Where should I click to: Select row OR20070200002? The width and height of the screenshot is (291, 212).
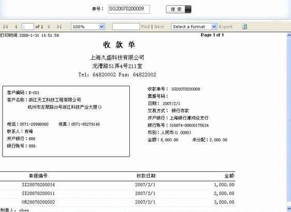pos(117,202)
